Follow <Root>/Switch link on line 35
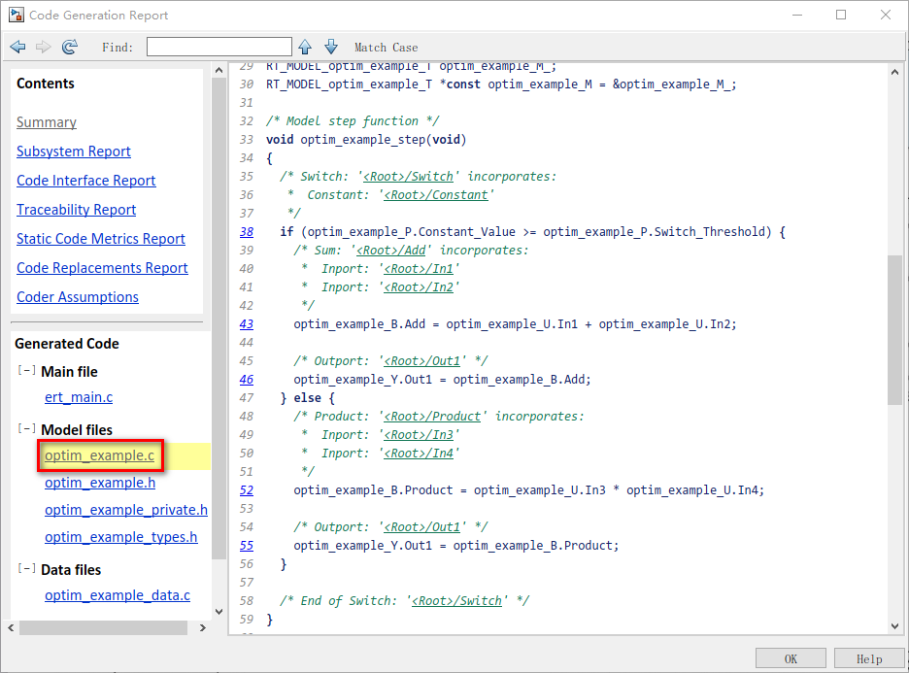 click(408, 176)
